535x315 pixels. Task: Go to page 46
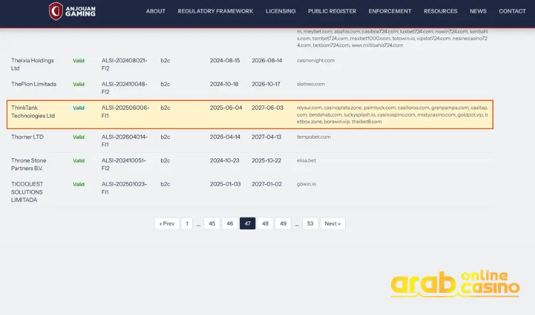[230, 224]
